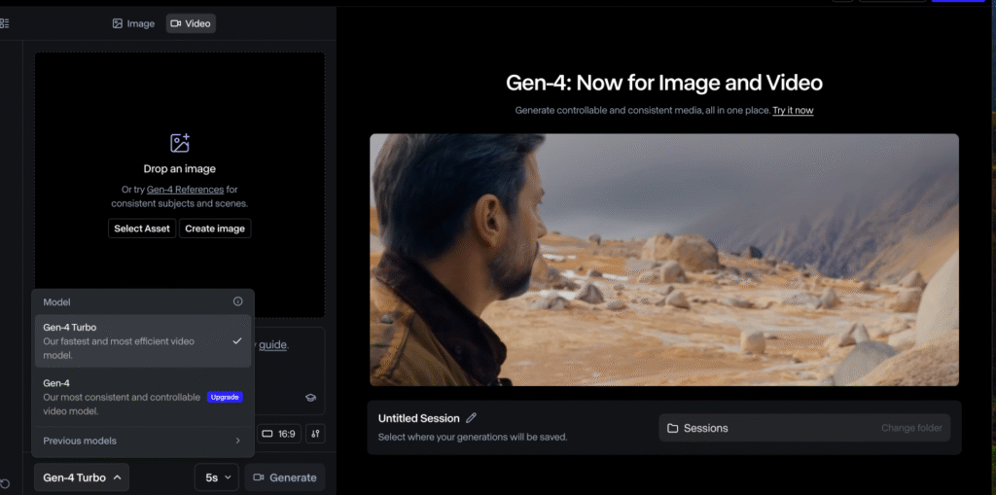Click the desert man video preview
996x495 pixels.
point(663,260)
